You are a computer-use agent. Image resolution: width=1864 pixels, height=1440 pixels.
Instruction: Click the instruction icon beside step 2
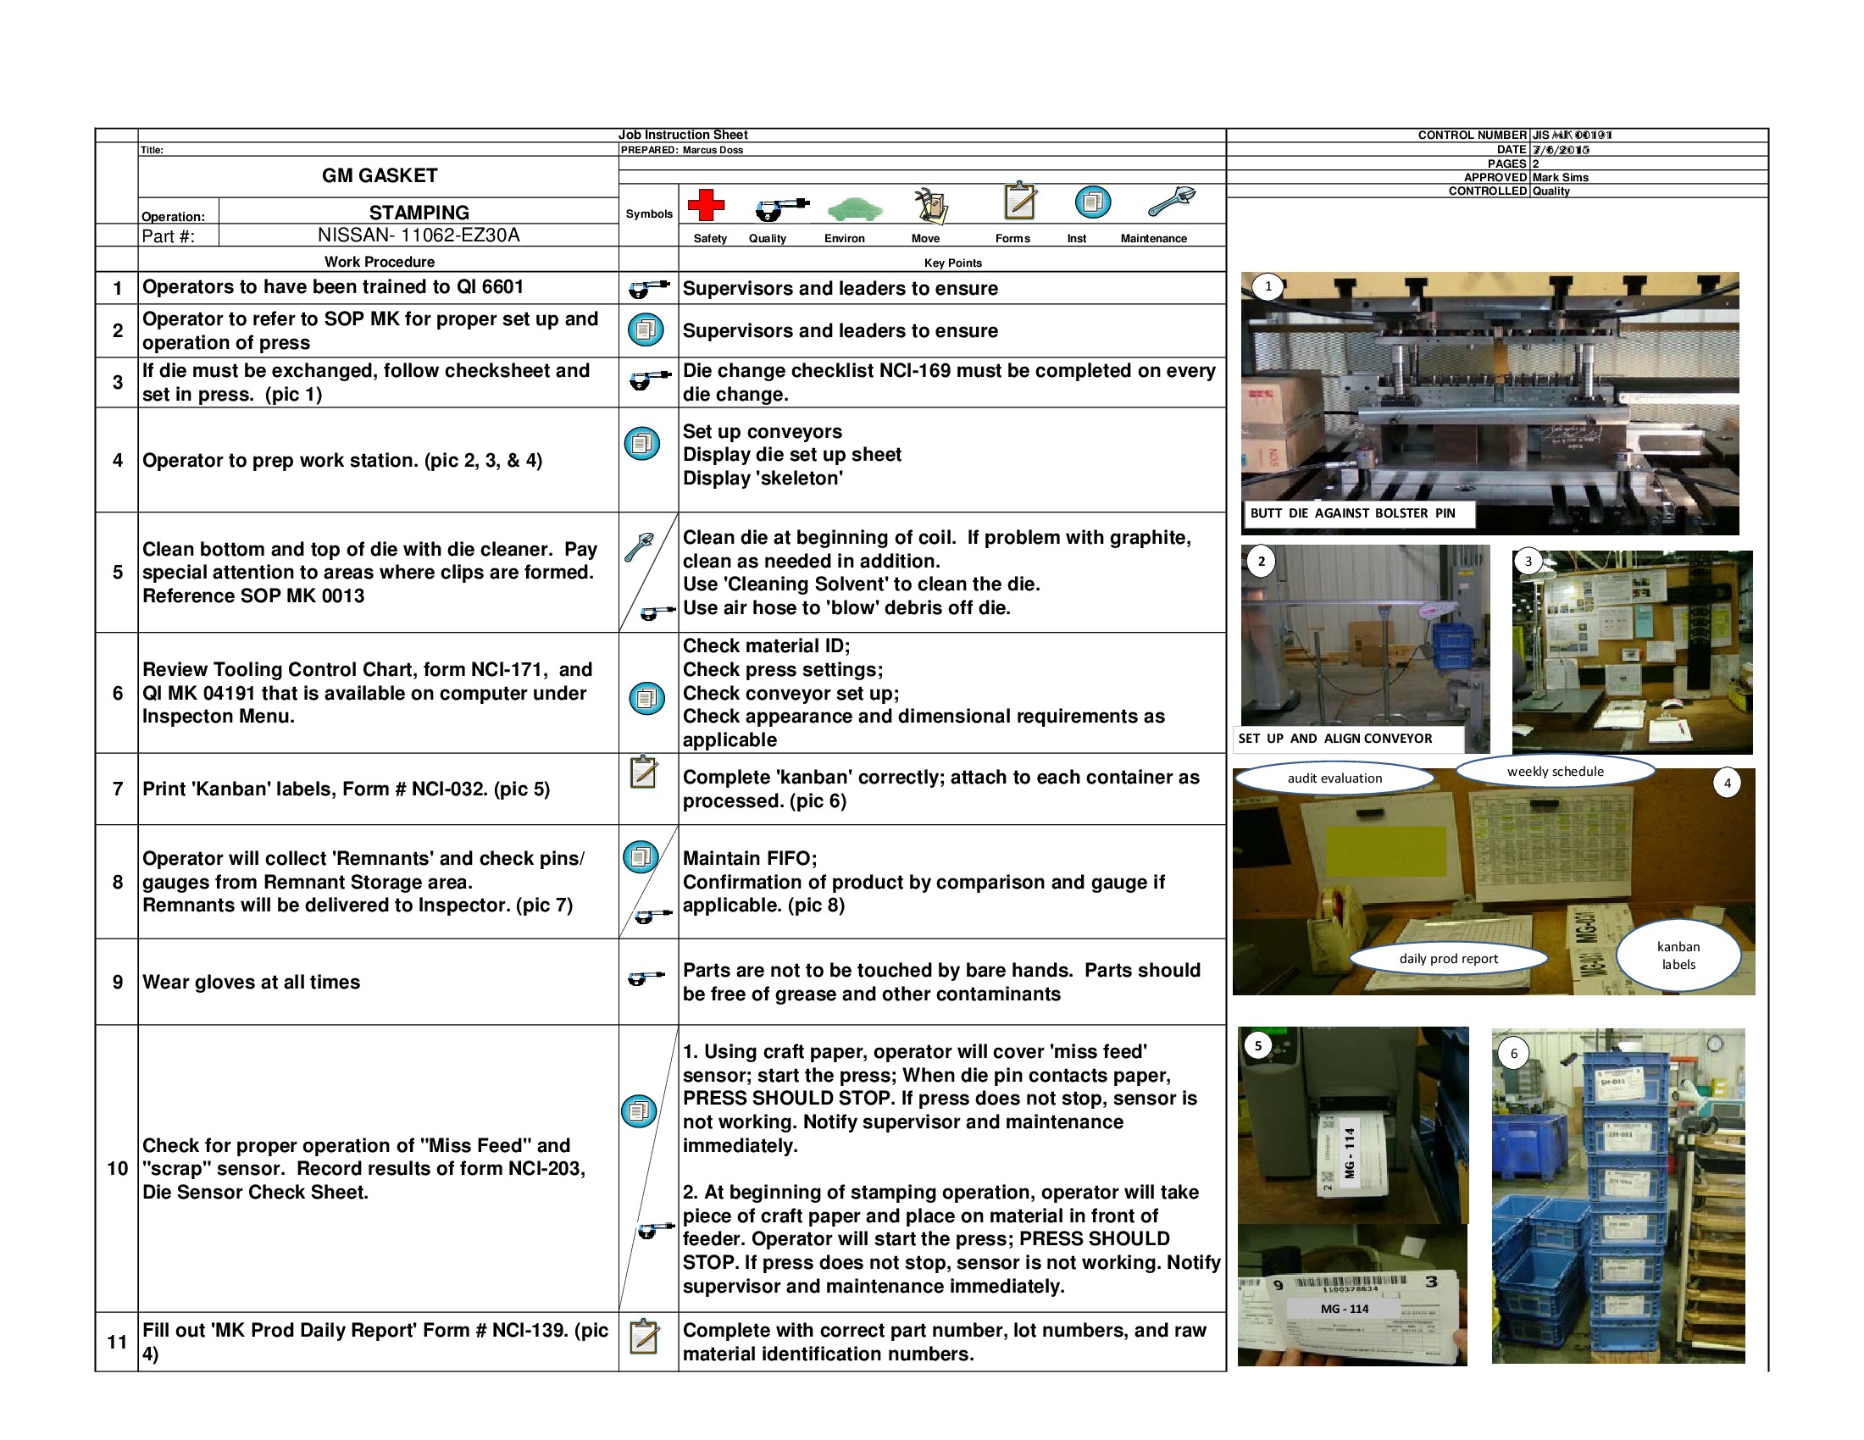point(646,331)
